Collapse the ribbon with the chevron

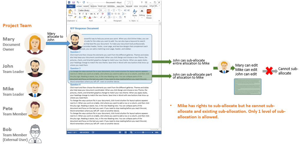(159, 21)
